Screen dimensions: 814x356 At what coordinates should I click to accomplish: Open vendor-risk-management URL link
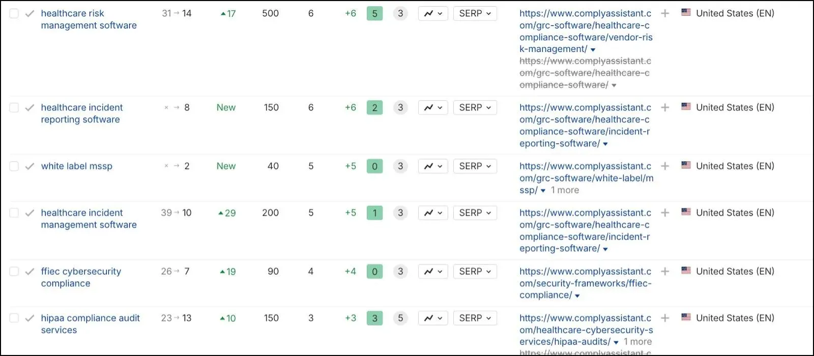click(586, 31)
